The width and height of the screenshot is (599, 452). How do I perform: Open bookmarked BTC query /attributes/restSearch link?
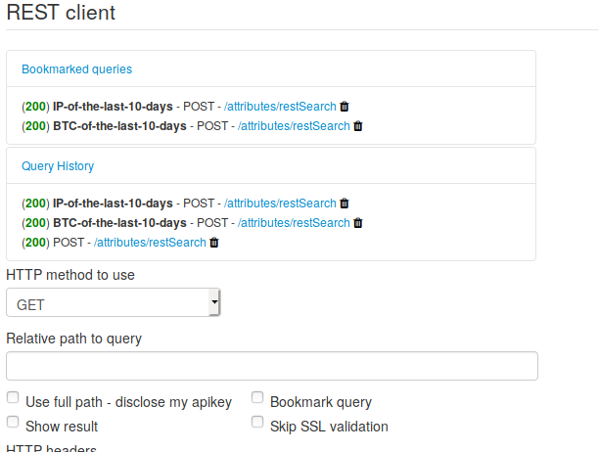[294, 126]
